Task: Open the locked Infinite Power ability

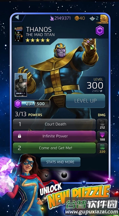Action: pyautogui.click(x=54, y=136)
